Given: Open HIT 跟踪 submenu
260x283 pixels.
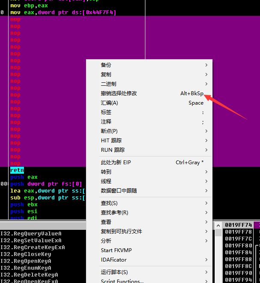Looking at the screenshot, I should click(111, 141).
